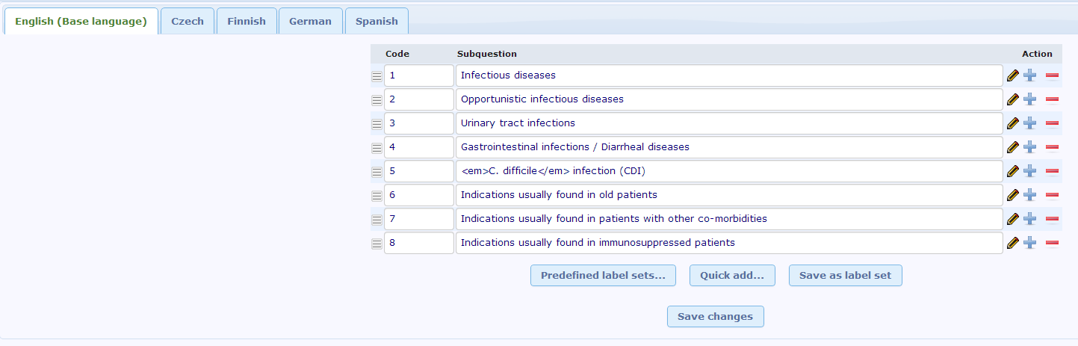Click the drag handle for code 6 row

click(x=377, y=196)
